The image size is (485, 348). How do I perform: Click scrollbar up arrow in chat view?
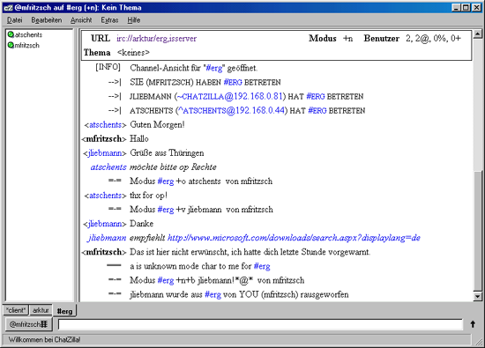click(x=477, y=33)
